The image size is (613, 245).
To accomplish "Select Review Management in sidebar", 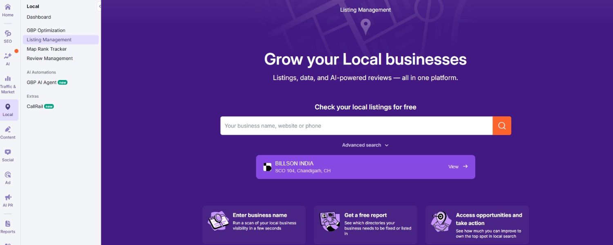I will point(49,58).
